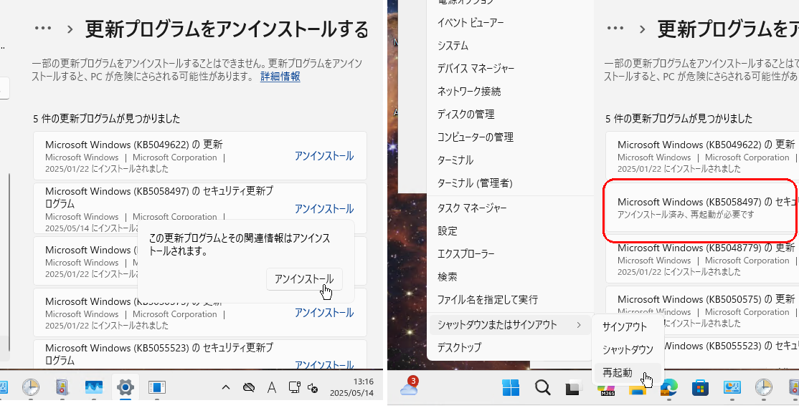Image resolution: width=799 pixels, height=408 pixels.
Task: Click the Control Panel chart icon in right taskbar
Action: click(x=732, y=388)
